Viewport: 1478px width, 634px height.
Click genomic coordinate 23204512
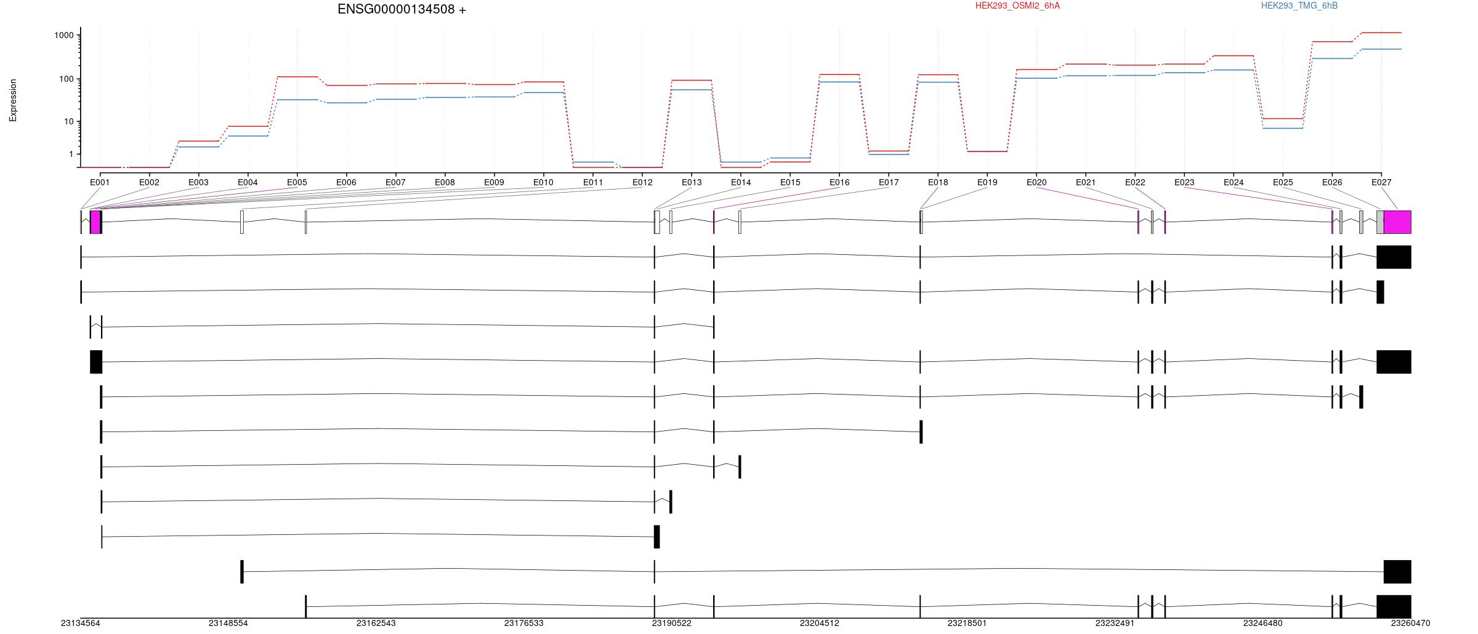click(820, 623)
